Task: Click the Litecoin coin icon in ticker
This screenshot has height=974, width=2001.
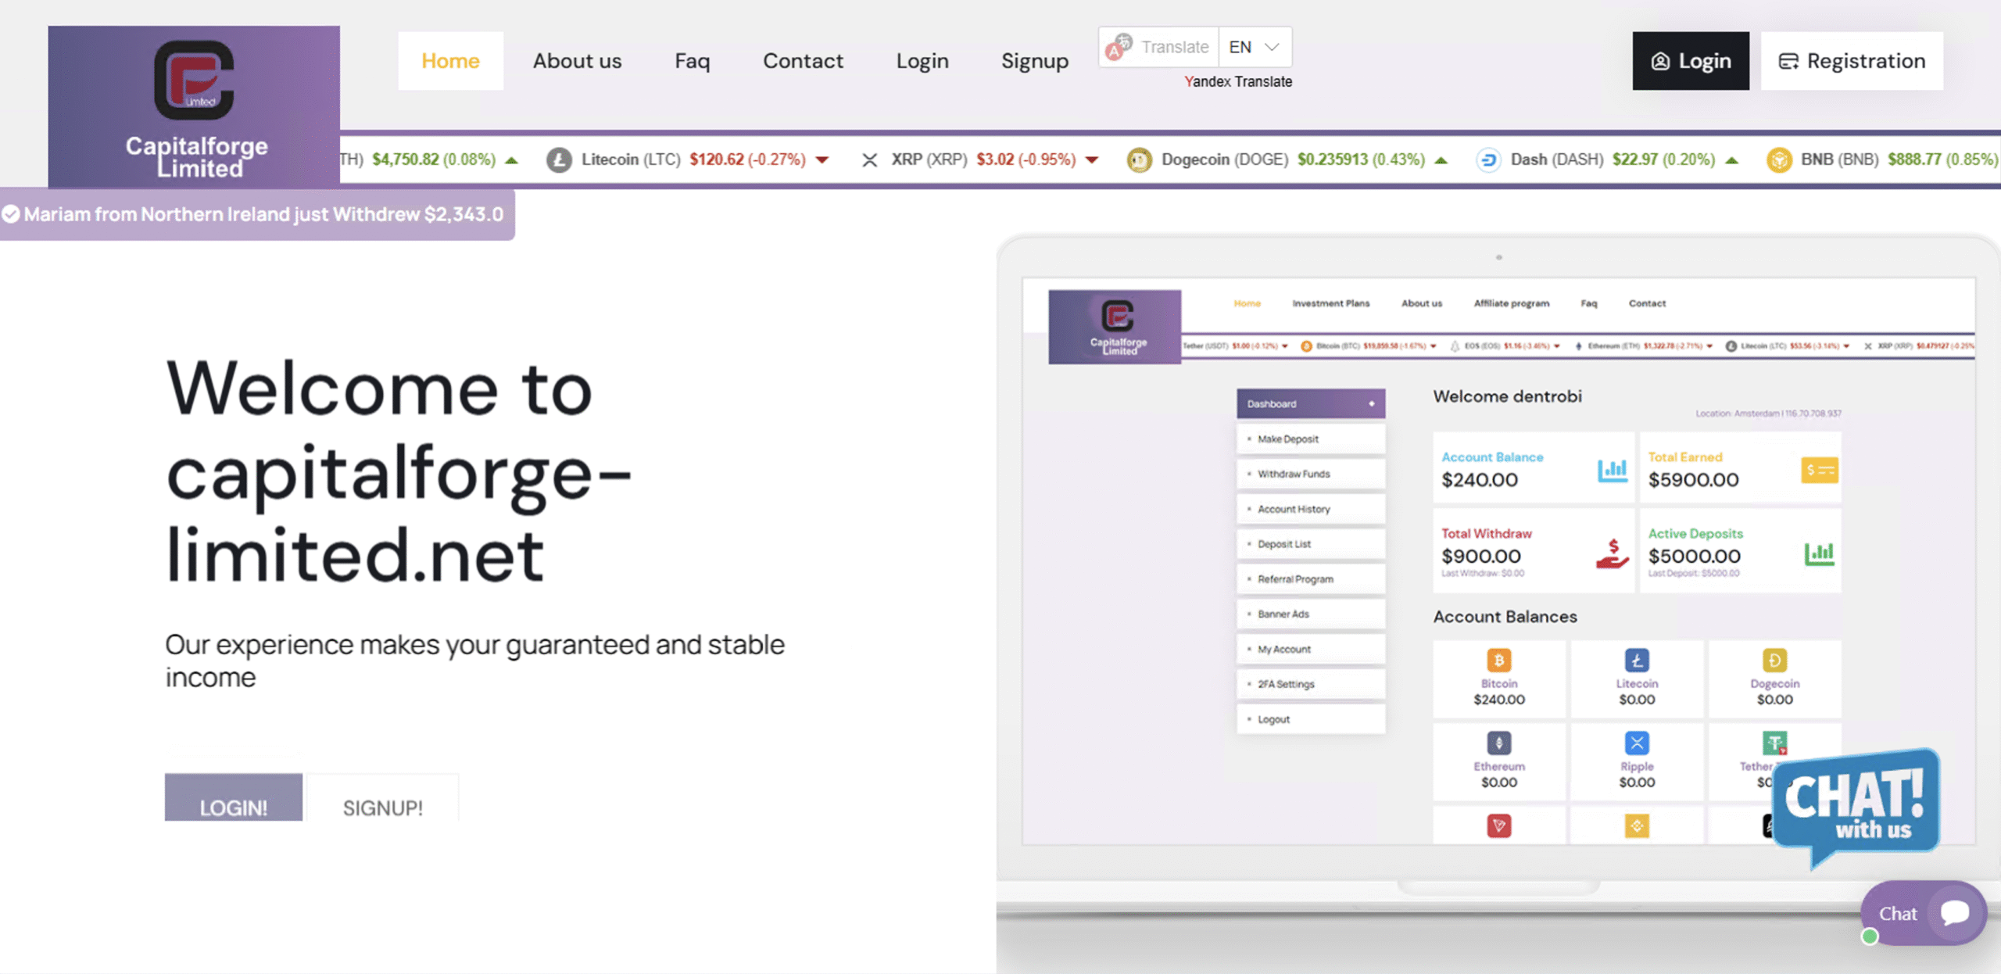Action: pos(559,160)
